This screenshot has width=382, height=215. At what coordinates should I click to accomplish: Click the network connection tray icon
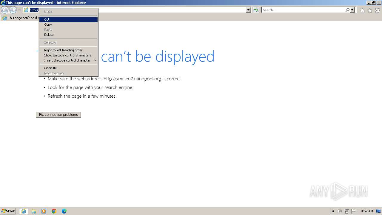coord(346,211)
